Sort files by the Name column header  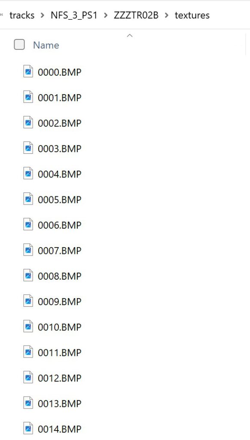pos(46,45)
